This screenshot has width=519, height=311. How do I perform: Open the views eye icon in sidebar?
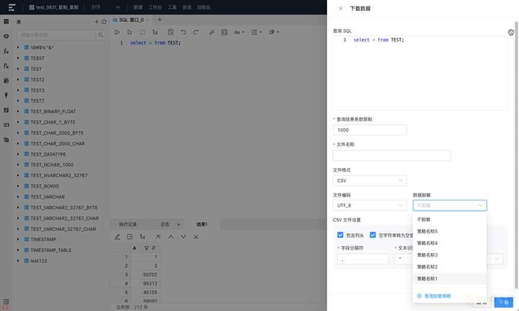click(x=6, y=37)
